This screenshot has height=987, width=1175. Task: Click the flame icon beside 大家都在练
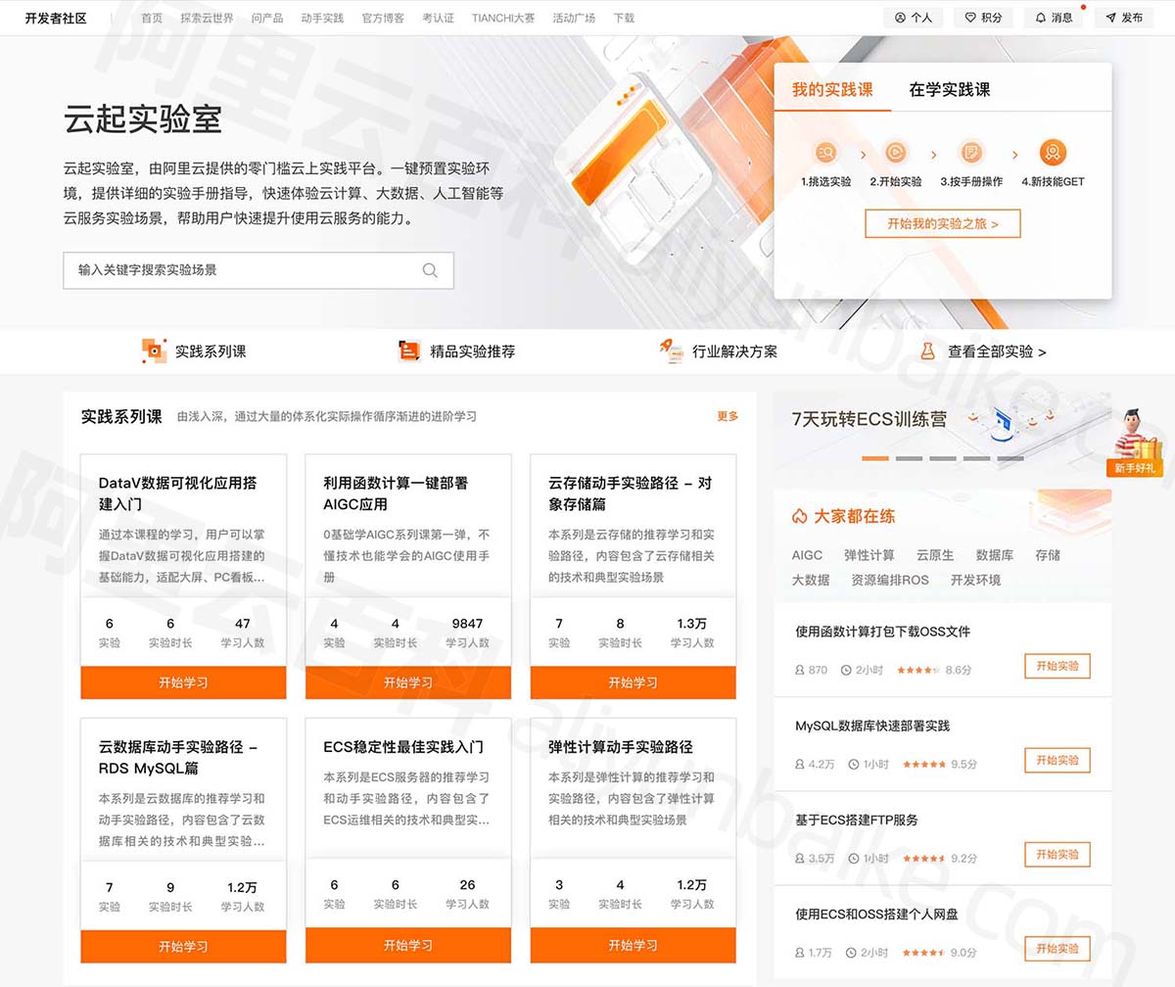click(799, 516)
